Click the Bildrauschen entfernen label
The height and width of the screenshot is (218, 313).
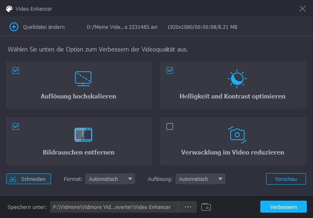(79, 153)
